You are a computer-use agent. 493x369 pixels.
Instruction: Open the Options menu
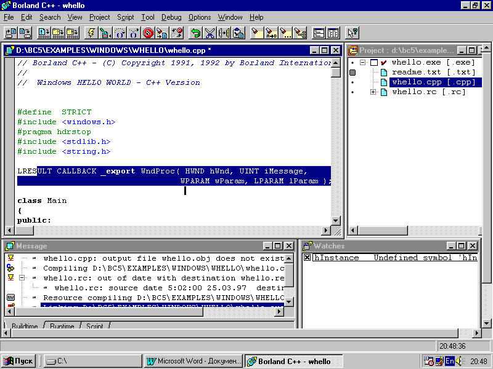tap(200, 17)
